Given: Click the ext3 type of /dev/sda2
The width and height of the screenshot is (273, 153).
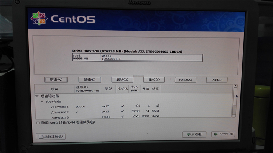Looking at the screenshot, I should 105,111.
